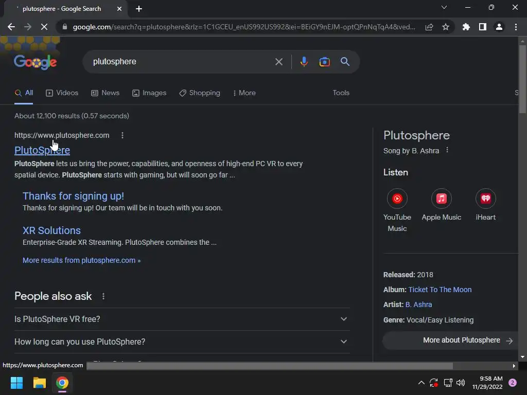This screenshot has height=395, width=527.
Task: Expand How long can you use PlutoSphere
Action: [182, 342]
